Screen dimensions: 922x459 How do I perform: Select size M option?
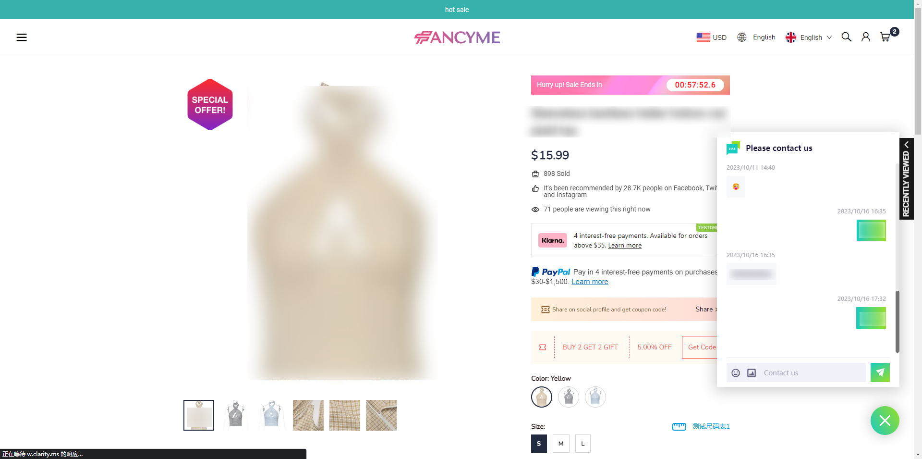(561, 444)
